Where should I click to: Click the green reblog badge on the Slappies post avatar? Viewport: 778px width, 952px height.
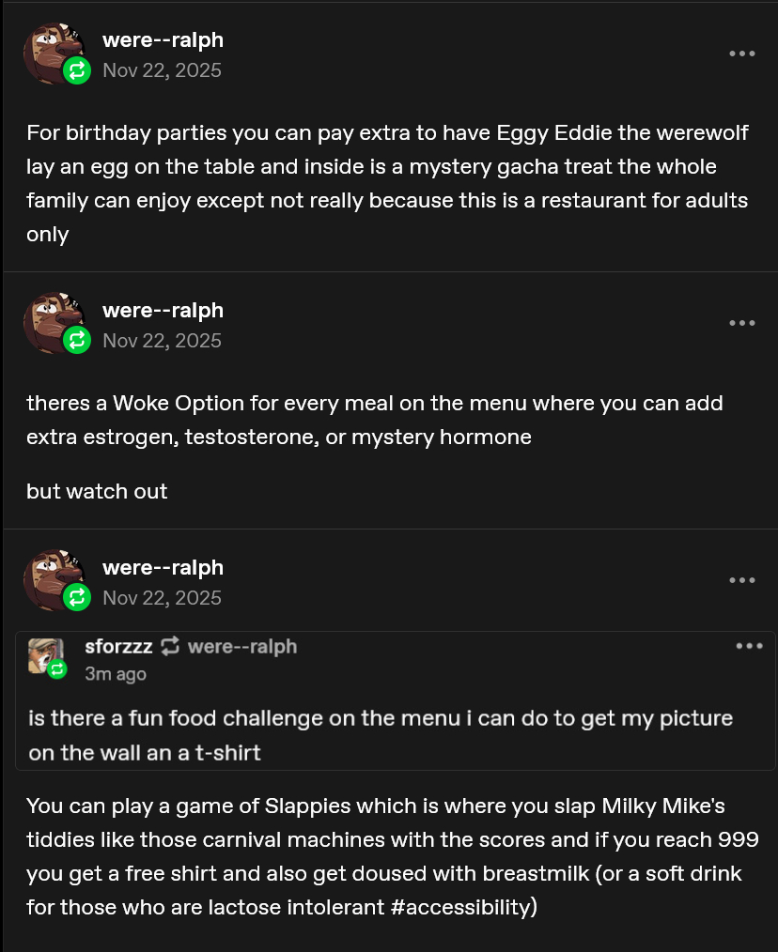click(77, 597)
